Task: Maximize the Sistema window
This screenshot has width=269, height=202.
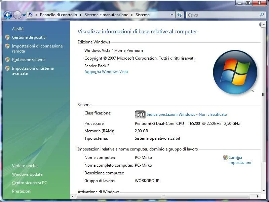Action: [248, 3]
